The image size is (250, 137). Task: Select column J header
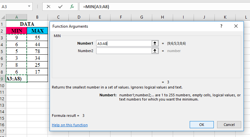(x=204, y=17)
